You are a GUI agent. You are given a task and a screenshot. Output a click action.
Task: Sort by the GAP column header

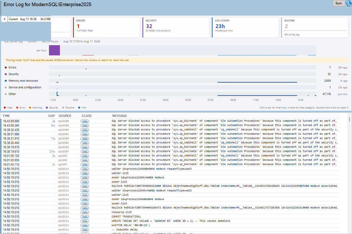(x=52, y=116)
